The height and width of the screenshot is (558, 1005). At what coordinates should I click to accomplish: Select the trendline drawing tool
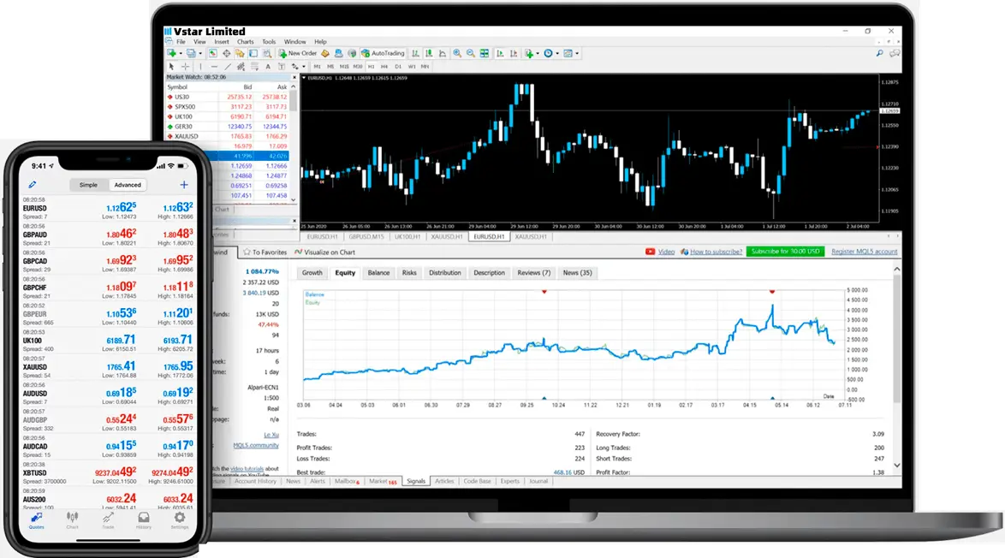(228, 67)
